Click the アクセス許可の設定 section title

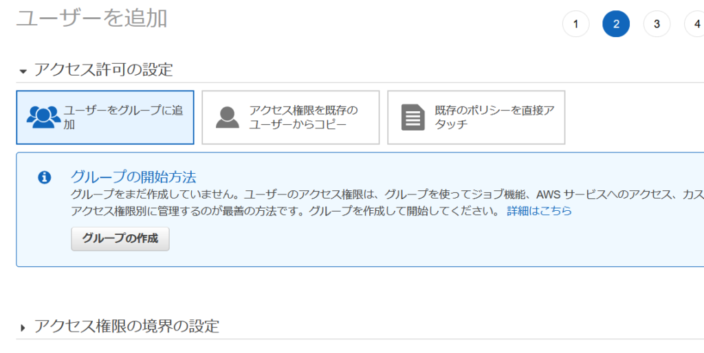[104, 70]
